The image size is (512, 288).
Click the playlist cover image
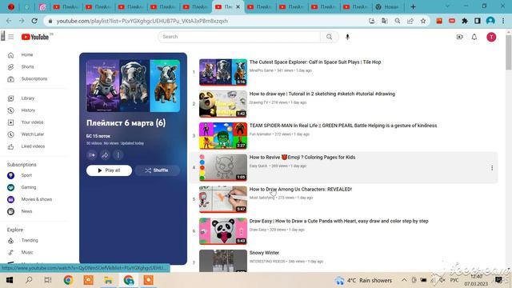click(x=134, y=86)
